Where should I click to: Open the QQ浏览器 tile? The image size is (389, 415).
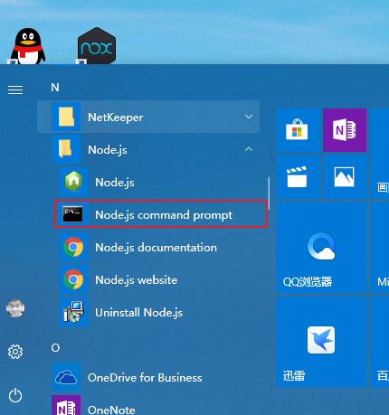(x=321, y=248)
